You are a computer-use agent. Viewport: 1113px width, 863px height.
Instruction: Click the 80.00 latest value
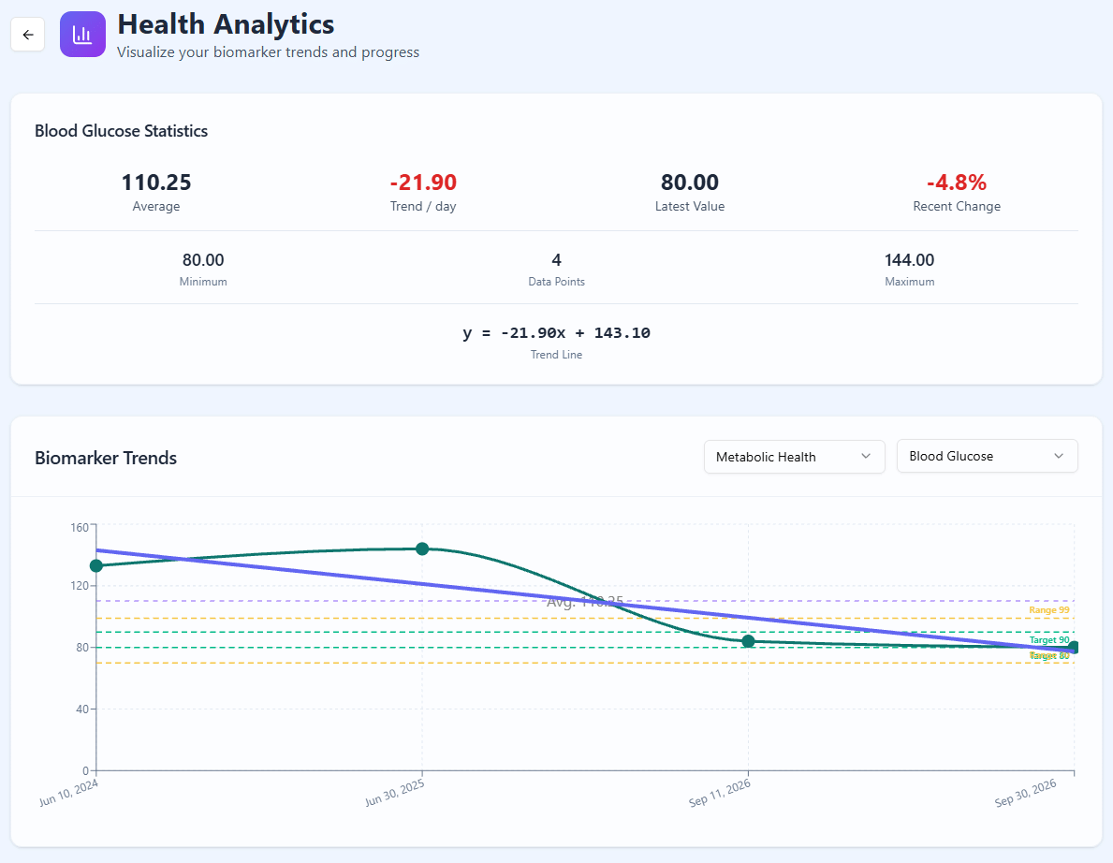[690, 183]
